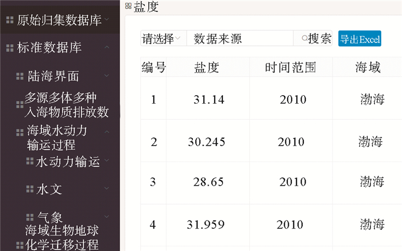Screen dimensions: 402x251
Task: Click the 时间范围 column header
Action: coord(291,68)
